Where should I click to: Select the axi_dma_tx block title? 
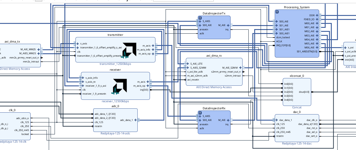(x=12, y=42)
